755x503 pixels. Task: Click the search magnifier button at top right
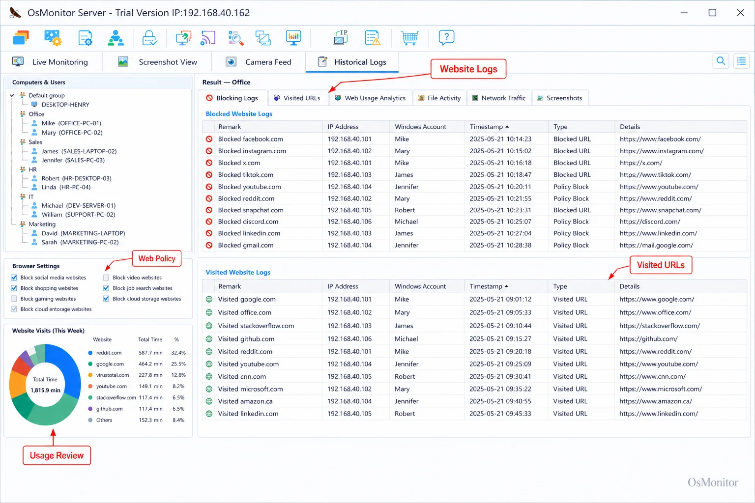pyautogui.click(x=721, y=61)
